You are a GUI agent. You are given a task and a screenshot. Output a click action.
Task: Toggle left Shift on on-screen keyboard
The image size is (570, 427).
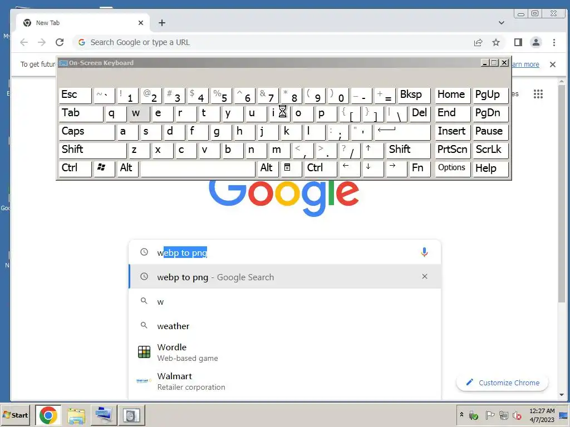92,150
